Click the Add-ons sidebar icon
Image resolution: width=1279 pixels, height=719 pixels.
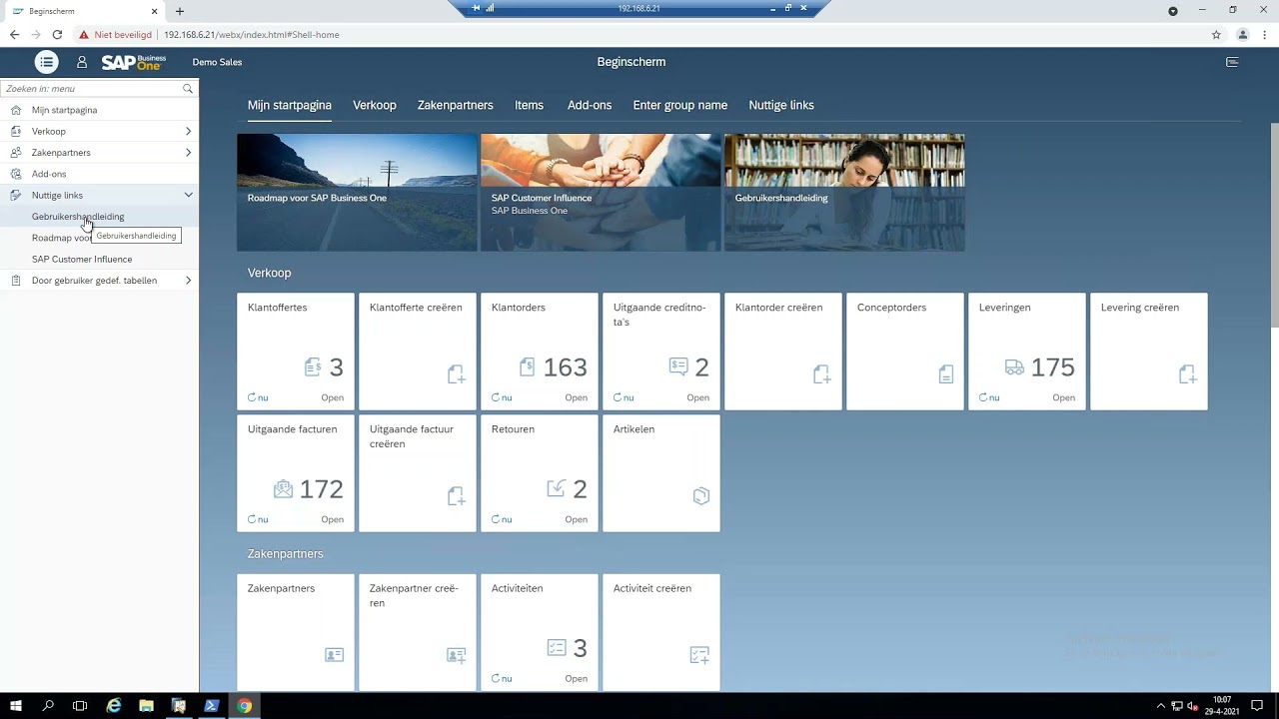point(15,174)
